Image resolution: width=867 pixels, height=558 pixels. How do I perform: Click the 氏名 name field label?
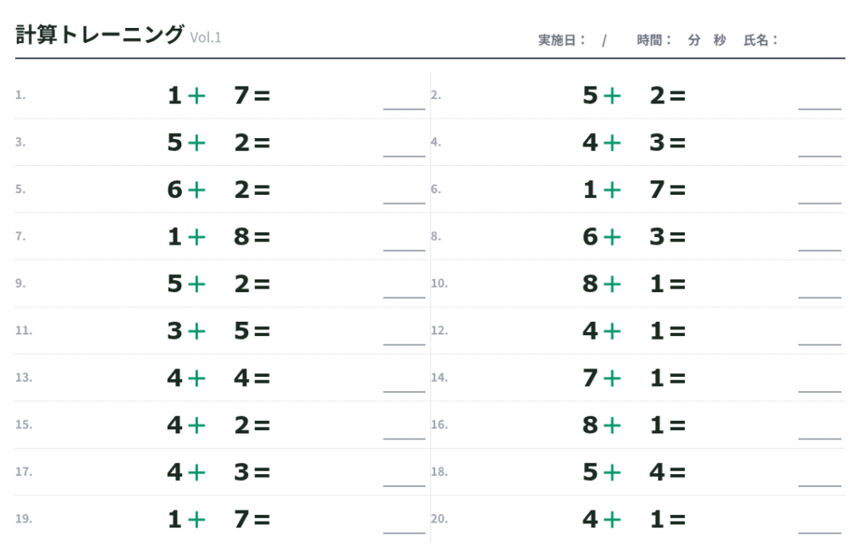tap(760, 40)
